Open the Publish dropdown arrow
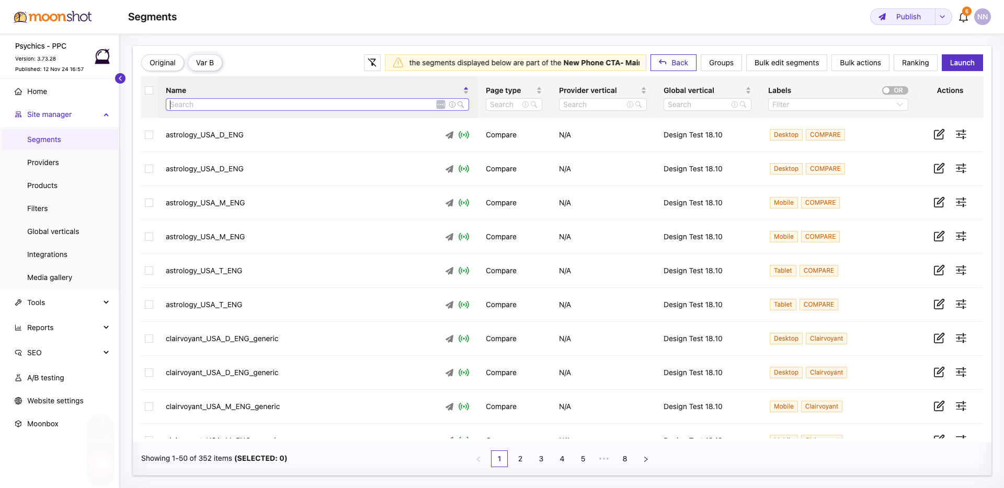The width and height of the screenshot is (1004, 488). 942,17
